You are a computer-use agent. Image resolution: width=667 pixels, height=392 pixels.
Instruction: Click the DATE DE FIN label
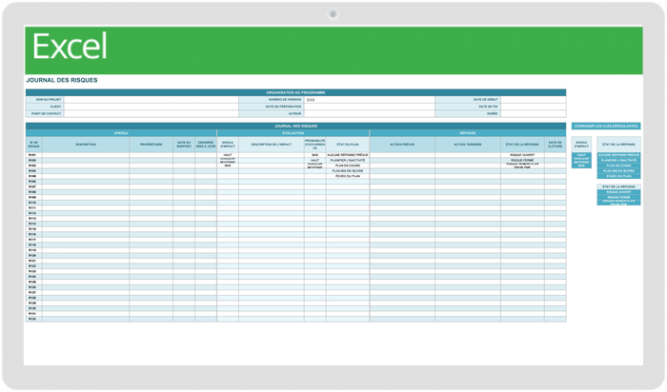(468, 107)
